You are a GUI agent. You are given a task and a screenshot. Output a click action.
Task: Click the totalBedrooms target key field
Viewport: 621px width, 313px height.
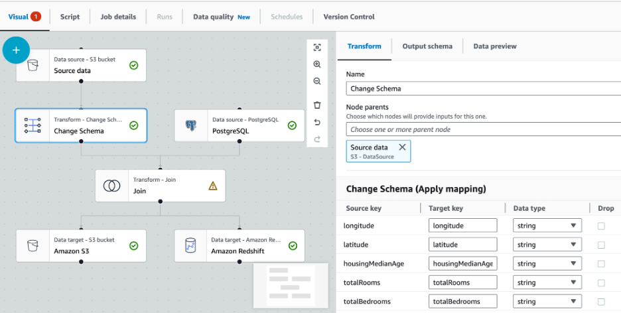(462, 302)
